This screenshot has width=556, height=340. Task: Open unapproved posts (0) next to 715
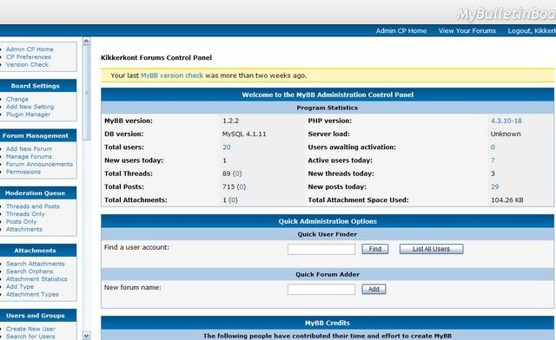pyautogui.click(x=241, y=186)
